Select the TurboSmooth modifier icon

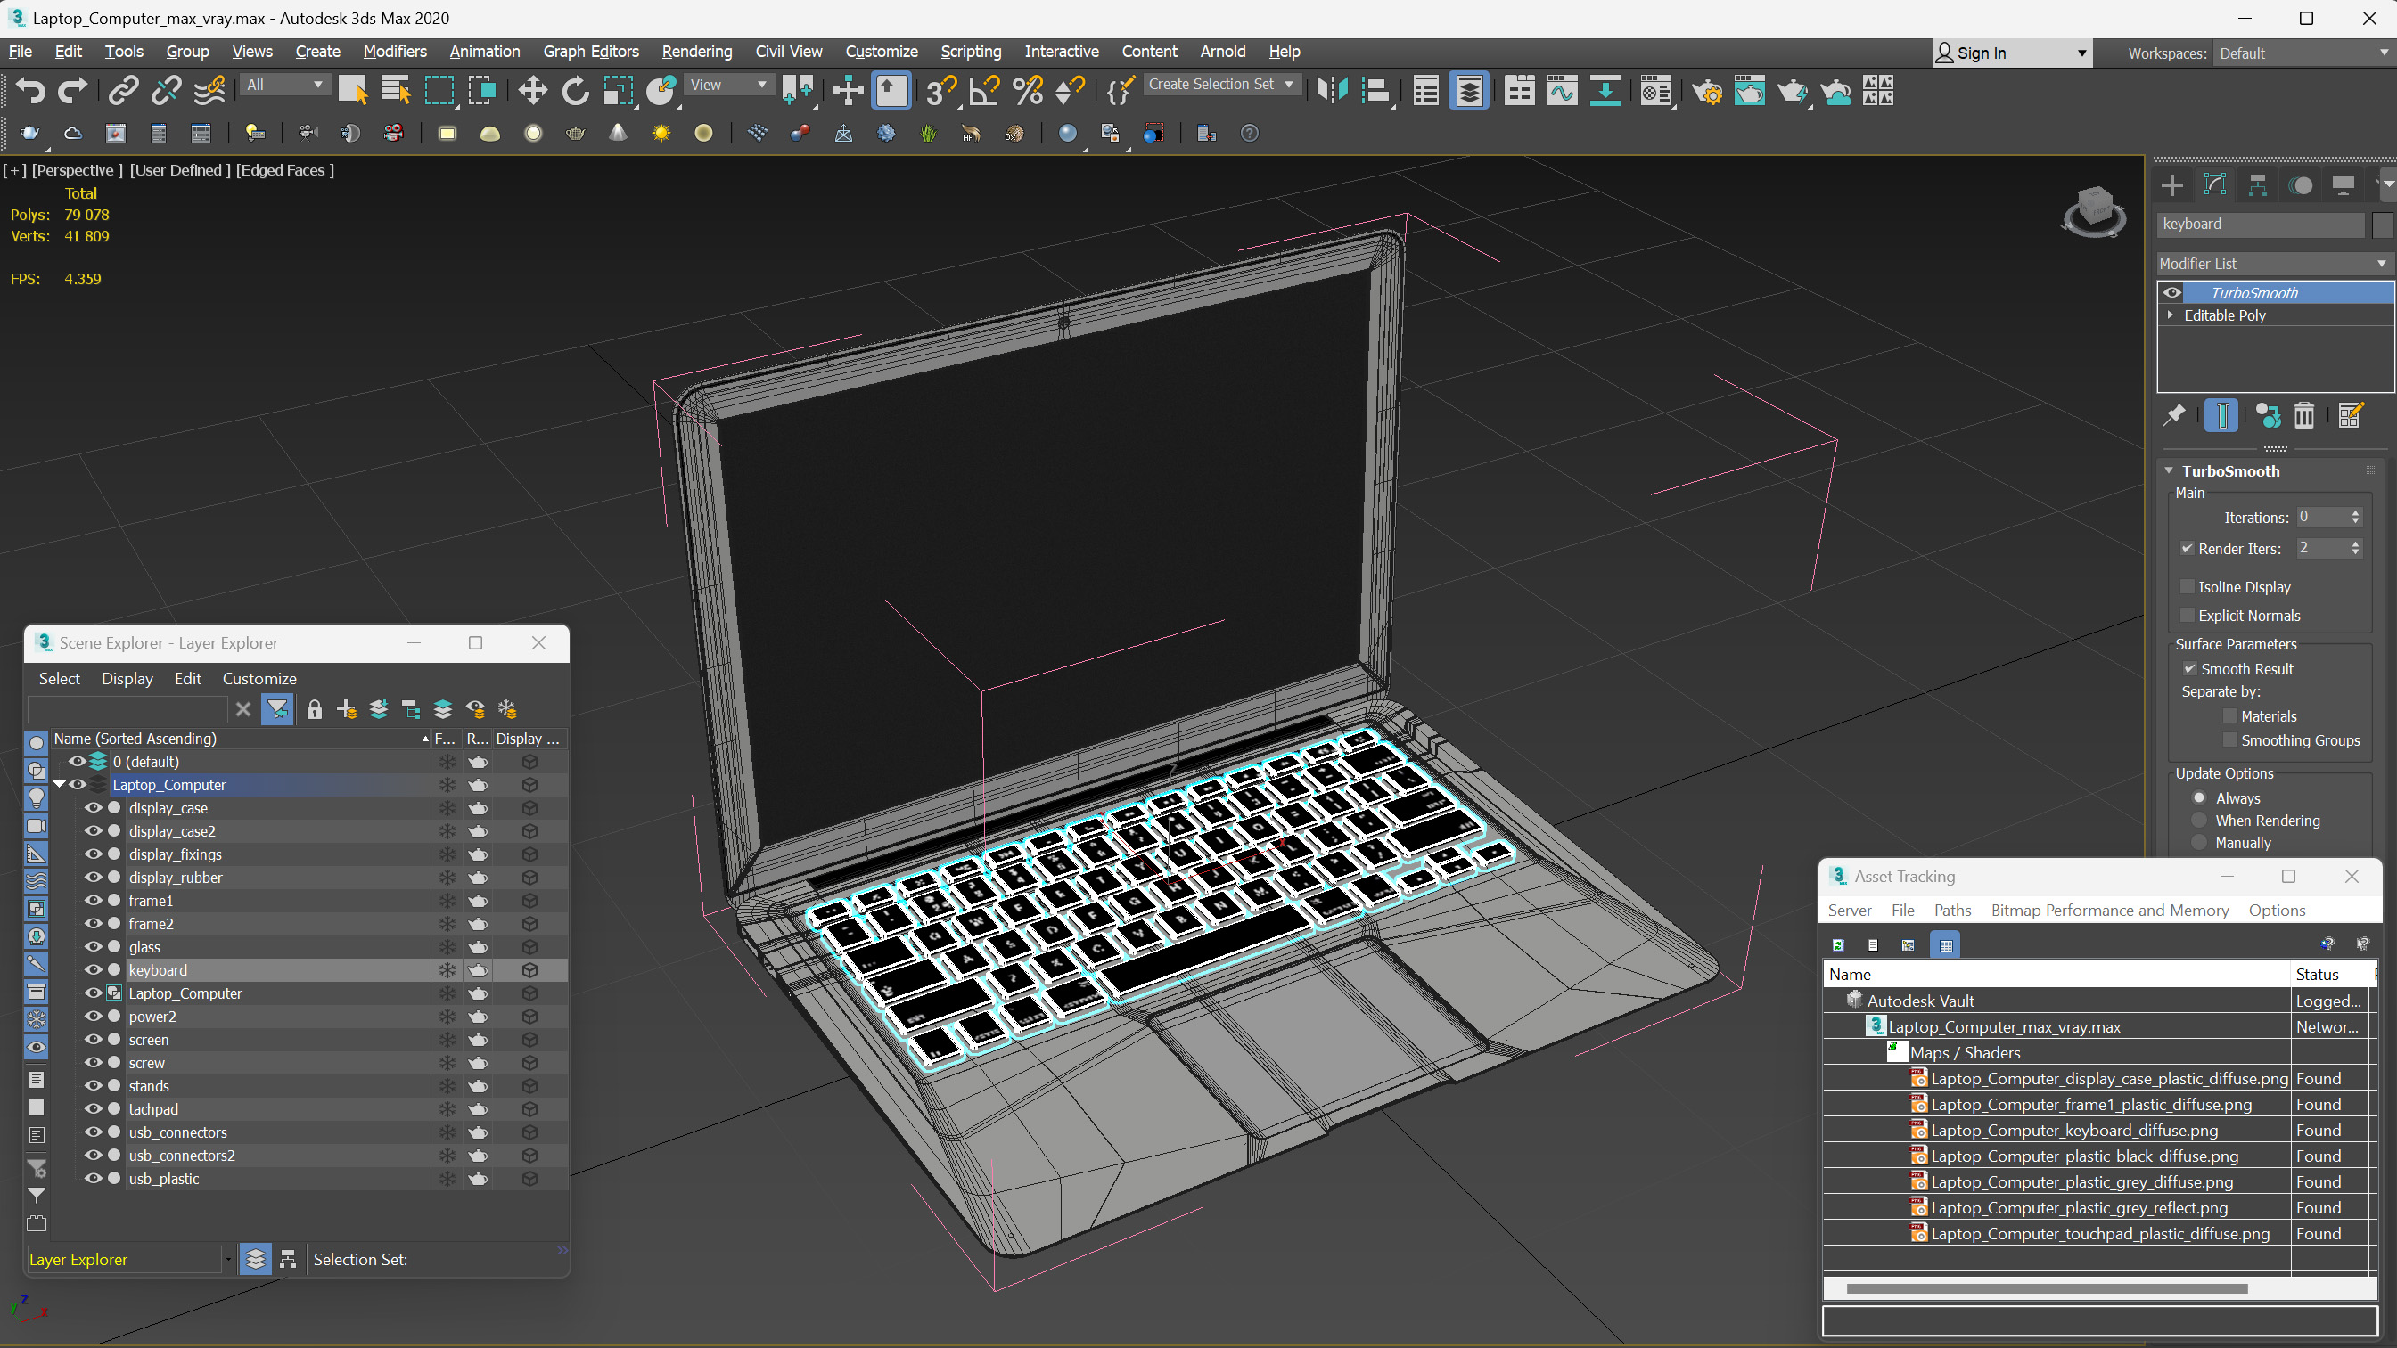click(x=2171, y=291)
